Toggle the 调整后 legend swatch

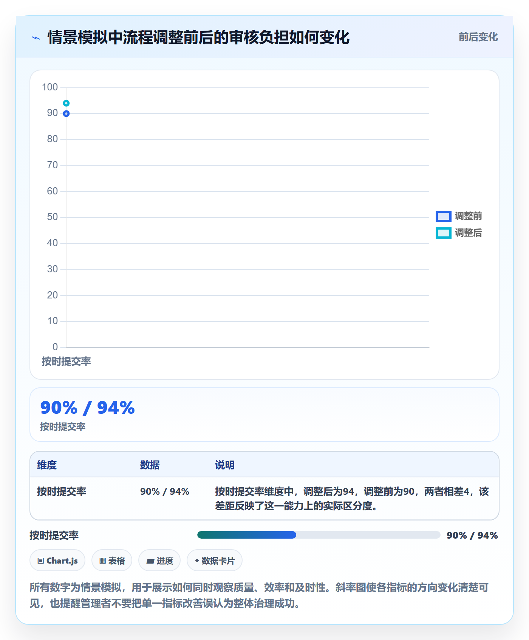click(x=443, y=233)
